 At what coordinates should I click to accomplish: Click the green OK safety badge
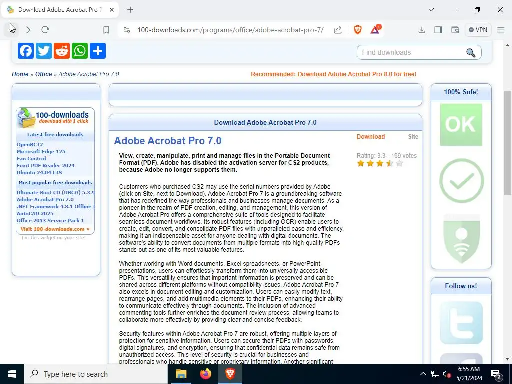(461, 125)
